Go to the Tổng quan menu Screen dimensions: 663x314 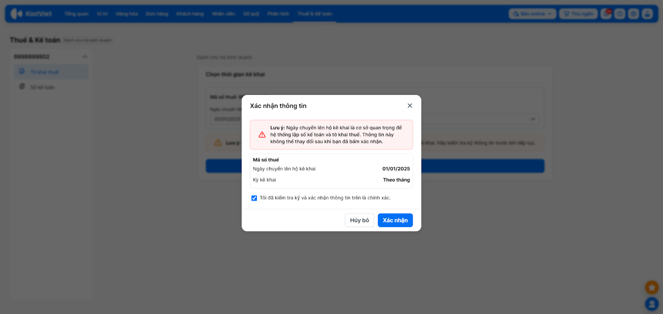click(x=77, y=14)
